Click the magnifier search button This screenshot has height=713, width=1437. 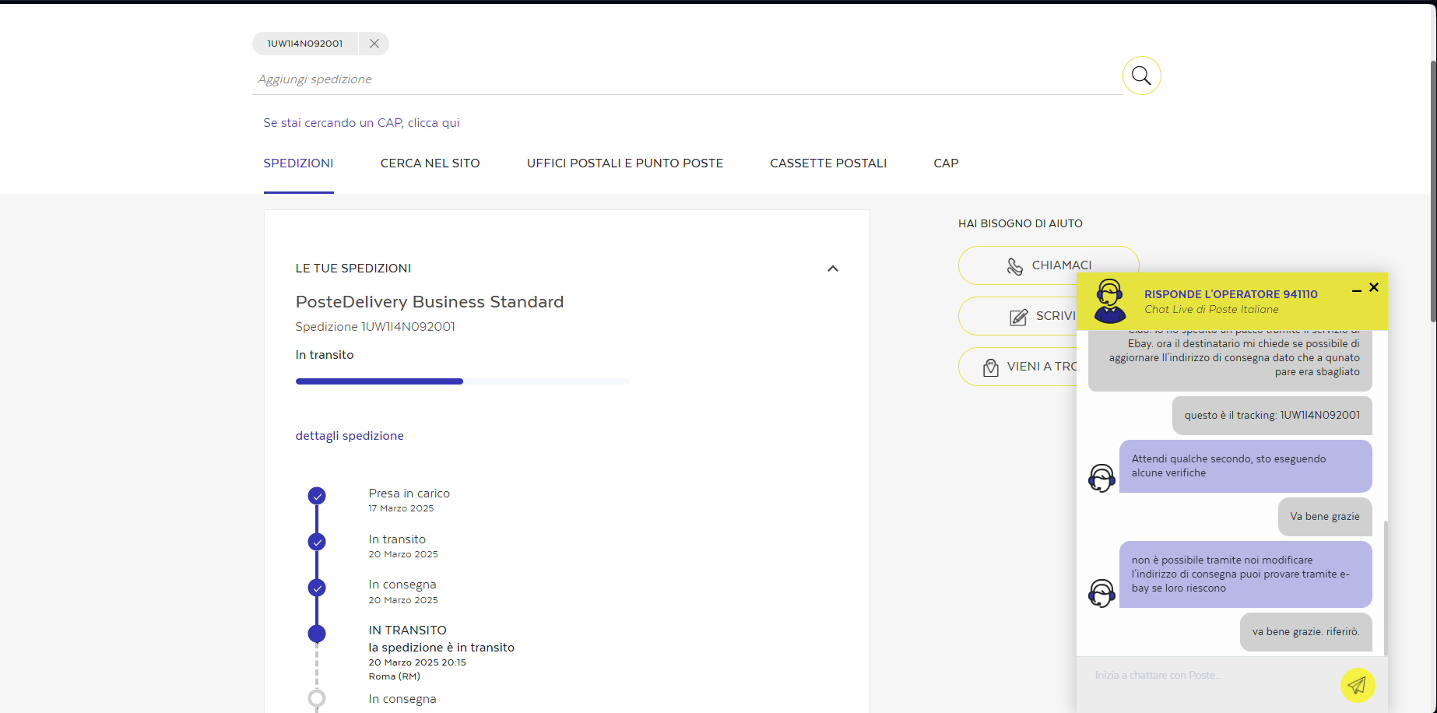(1141, 76)
